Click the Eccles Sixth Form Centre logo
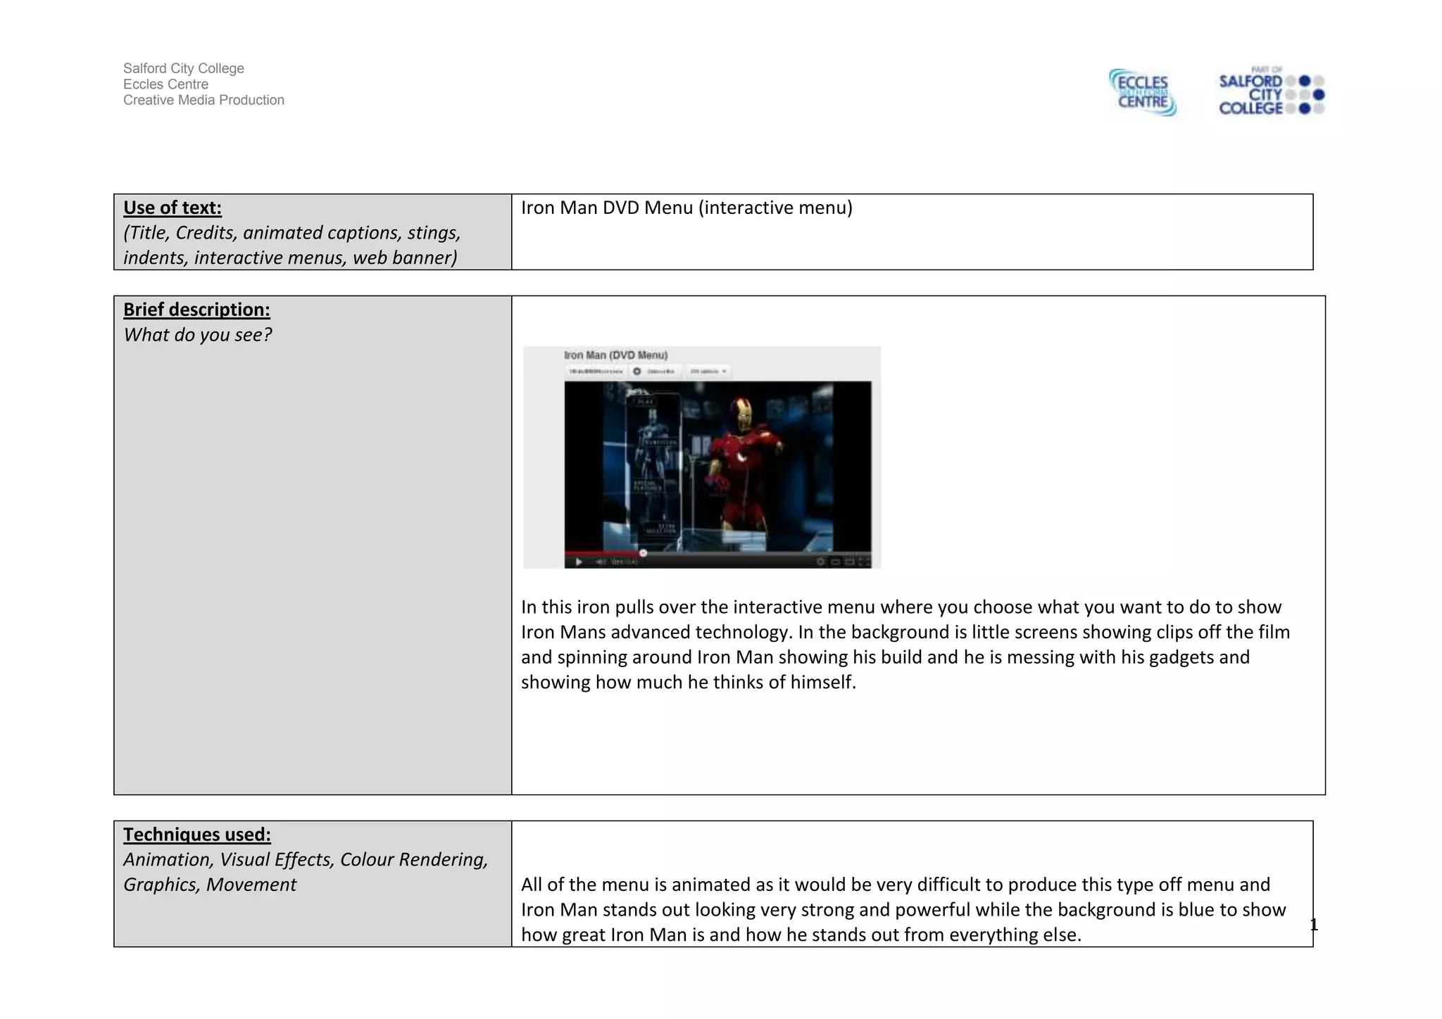 pyautogui.click(x=1142, y=92)
